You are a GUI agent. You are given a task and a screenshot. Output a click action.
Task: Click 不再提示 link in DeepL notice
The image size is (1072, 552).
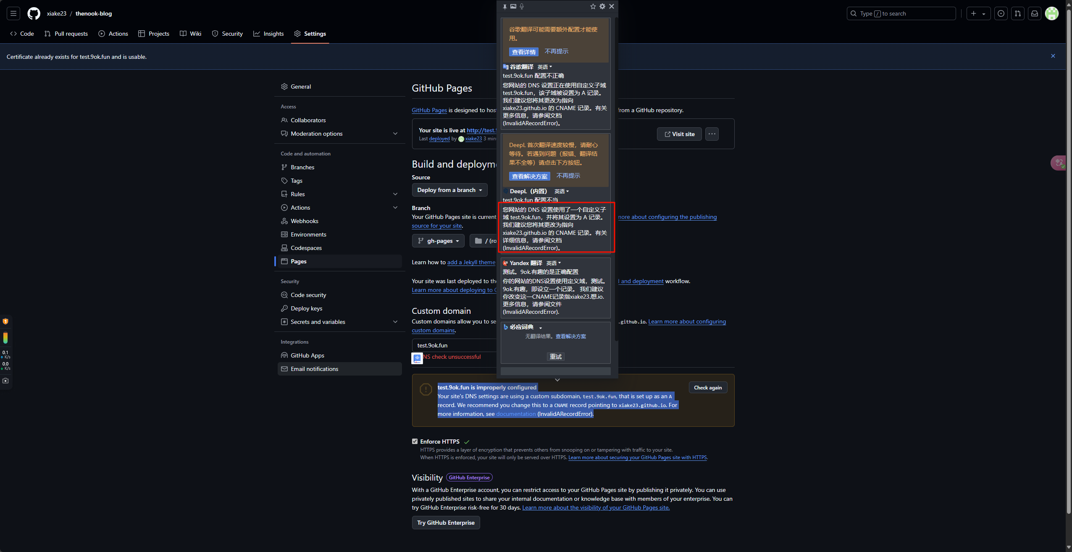tap(568, 176)
